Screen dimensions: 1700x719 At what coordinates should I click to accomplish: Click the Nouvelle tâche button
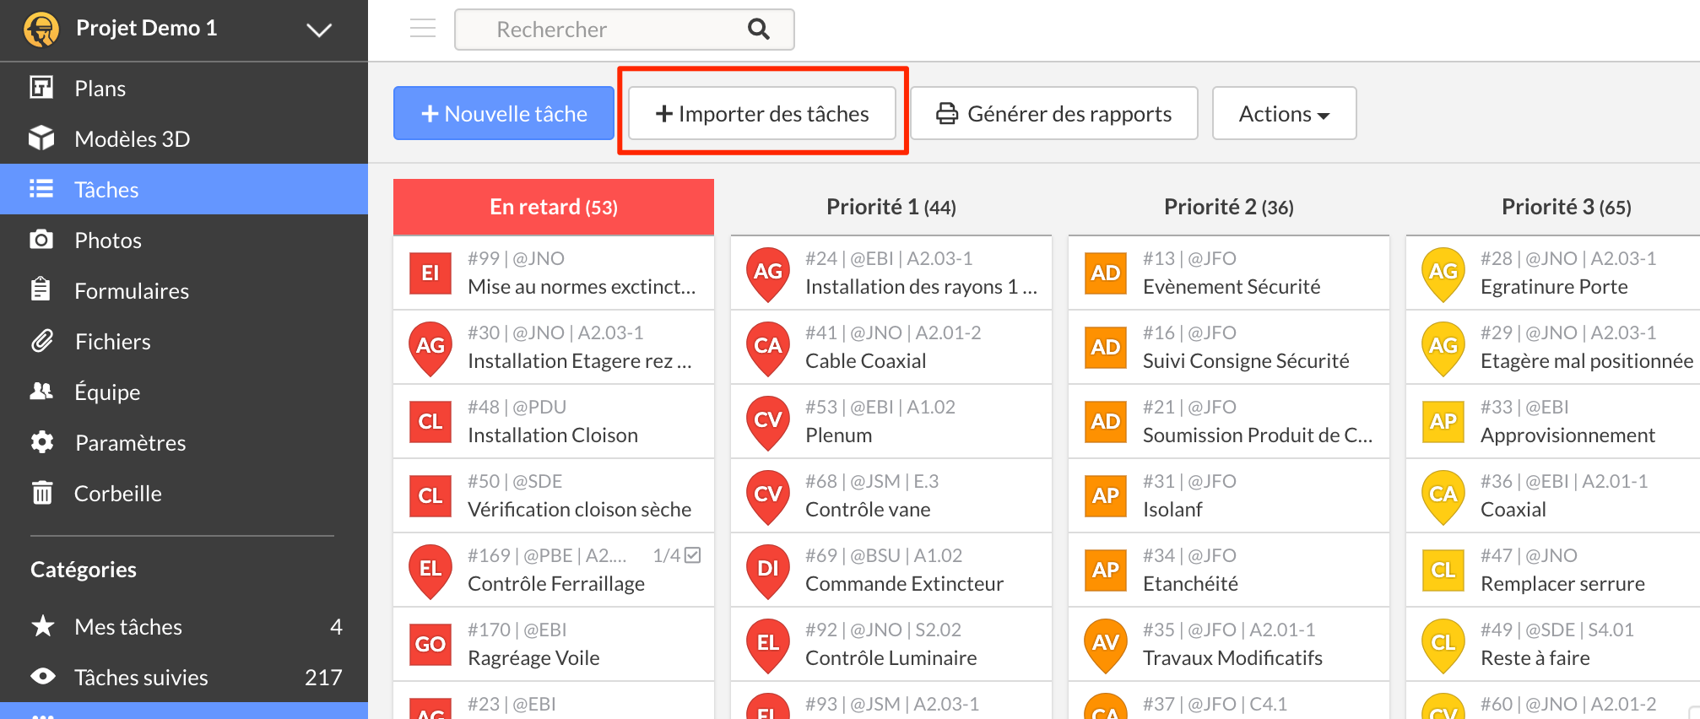pyautogui.click(x=504, y=114)
